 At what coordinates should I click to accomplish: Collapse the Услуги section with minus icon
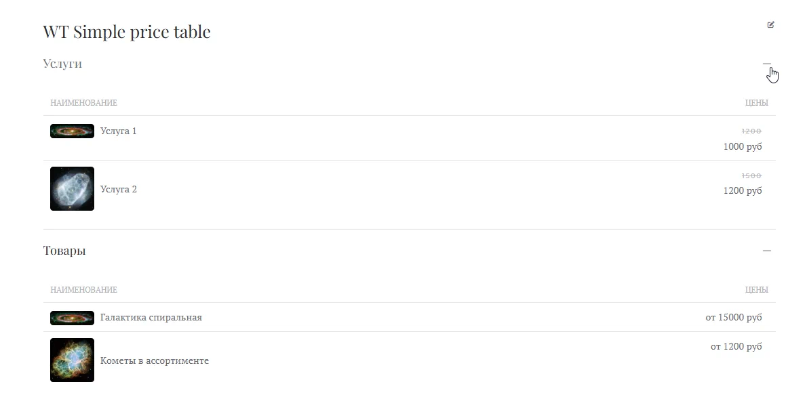(766, 64)
